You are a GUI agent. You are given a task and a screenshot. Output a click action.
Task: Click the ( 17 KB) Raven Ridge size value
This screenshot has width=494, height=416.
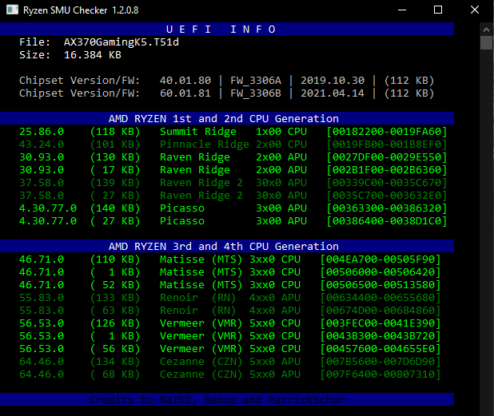(115, 170)
